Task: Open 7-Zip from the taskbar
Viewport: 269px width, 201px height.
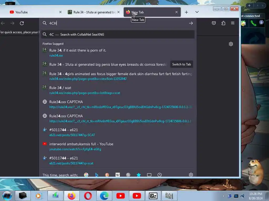Action: tap(153, 196)
